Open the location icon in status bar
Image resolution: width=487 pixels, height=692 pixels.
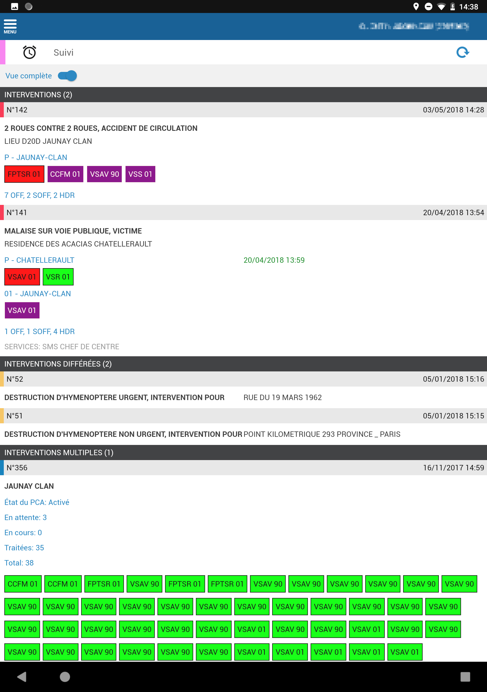tap(416, 7)
